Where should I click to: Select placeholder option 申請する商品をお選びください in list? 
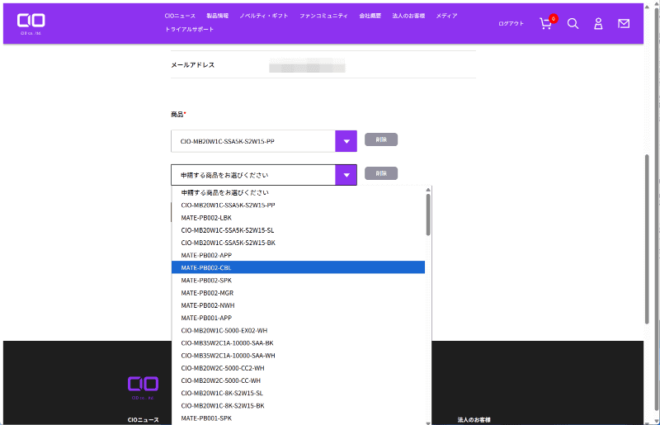[298, 192]
